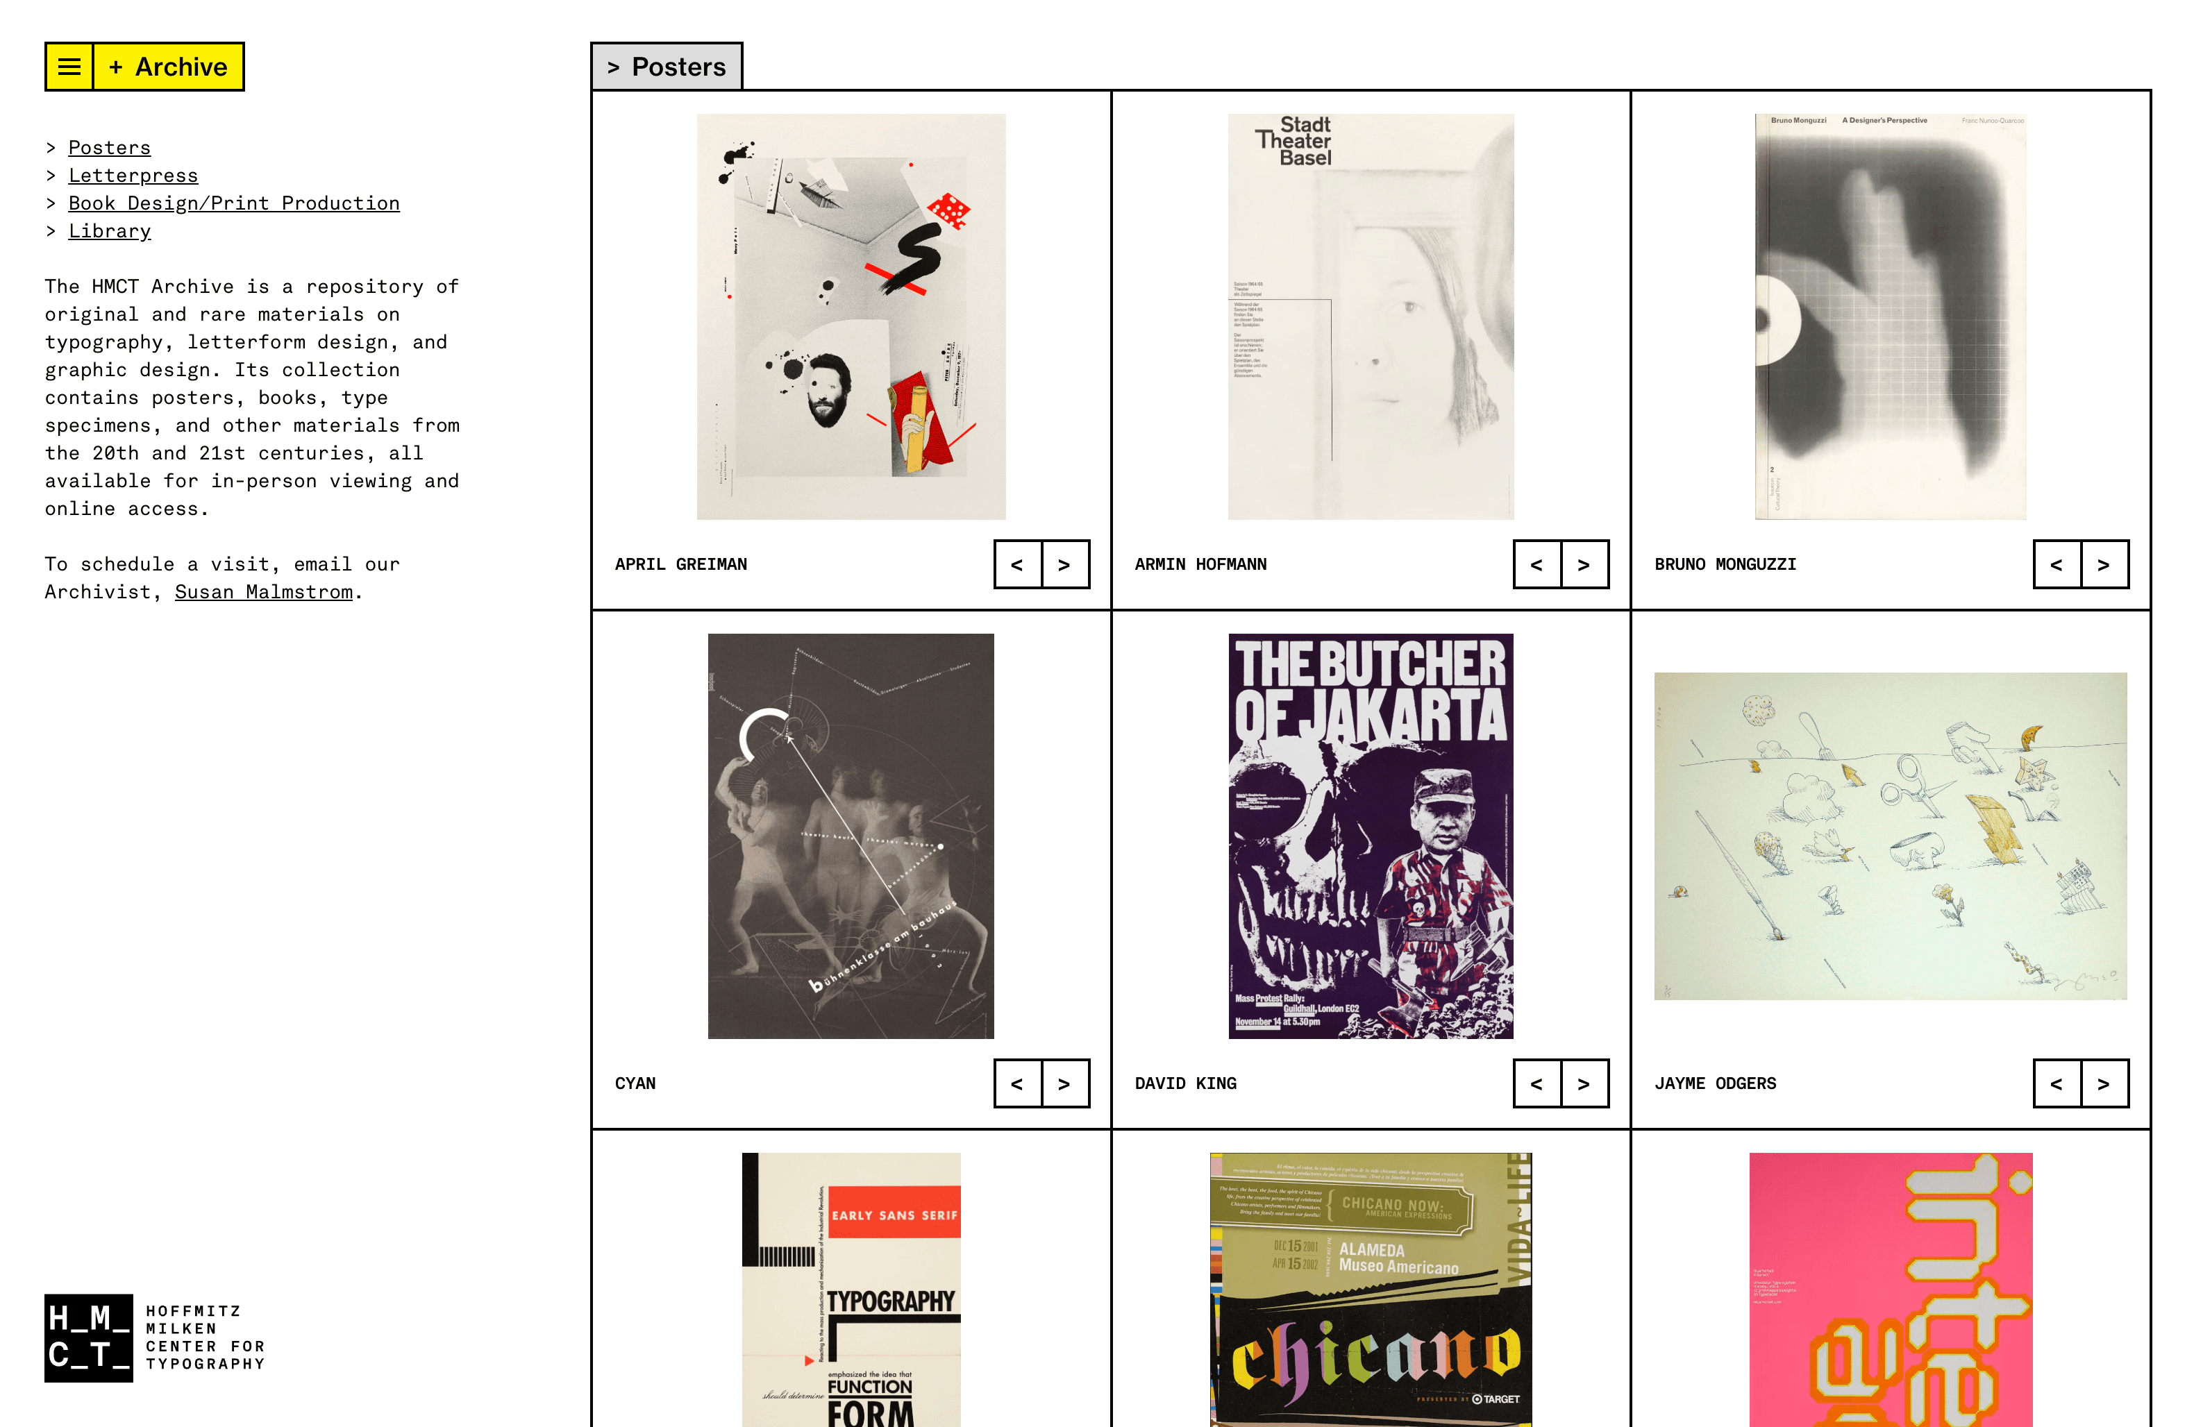Open the Posters sidebar link
The height and width of the screenshot is (1427, 2194).
click(110, 147)
